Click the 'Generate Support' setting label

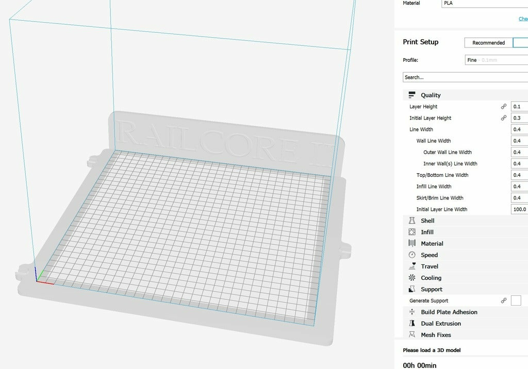pyautogui.click(x=428, y=300)
